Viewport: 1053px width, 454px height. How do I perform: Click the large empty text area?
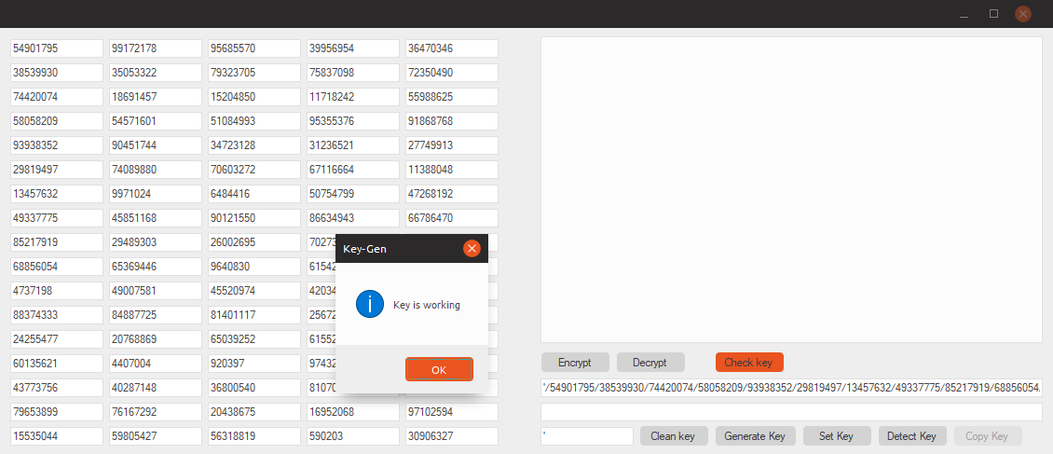click(791, 189)
